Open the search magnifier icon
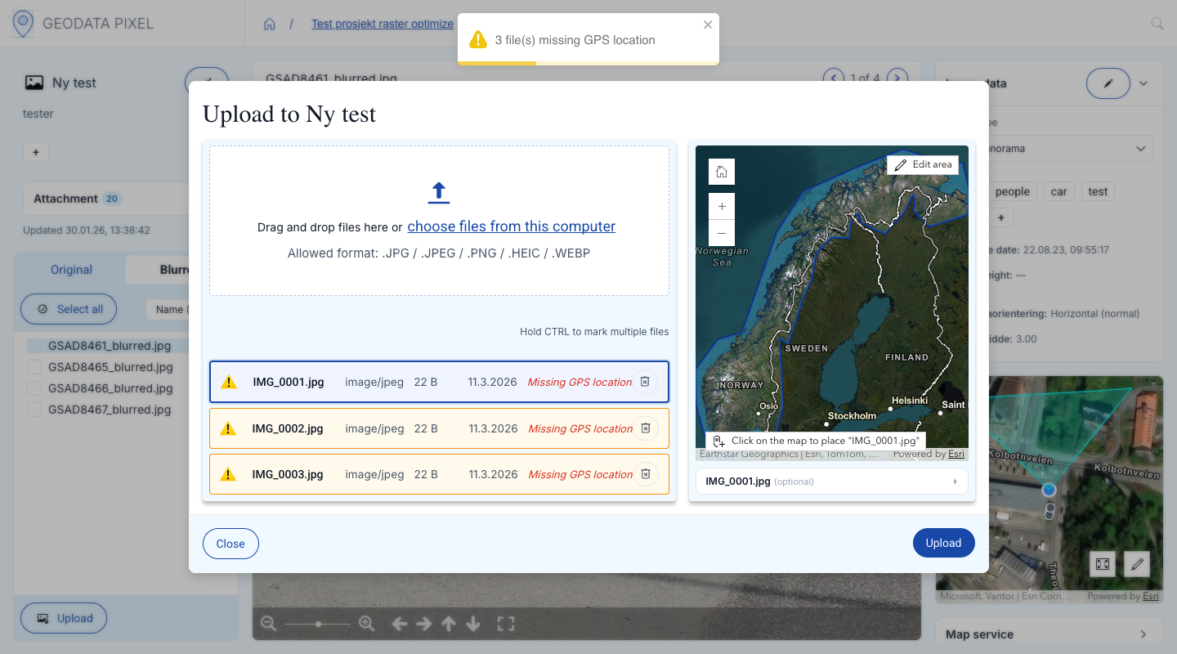This screenshot has height=654, width=1177. tap(1157, 24)
